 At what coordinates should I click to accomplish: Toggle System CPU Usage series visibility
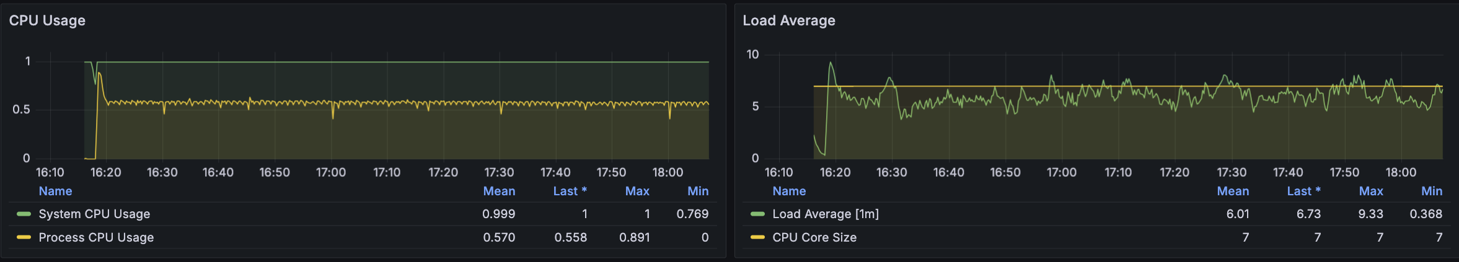point(94,214)
